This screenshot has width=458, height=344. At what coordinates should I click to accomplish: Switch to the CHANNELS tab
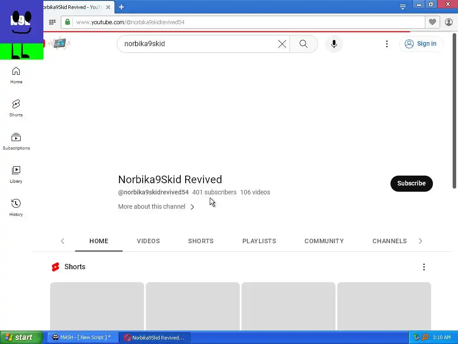[390, 241]
